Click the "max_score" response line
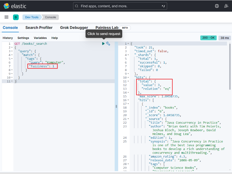Viewport: 232px width, 174px height. pyautogui.click(x=158, y=96)
